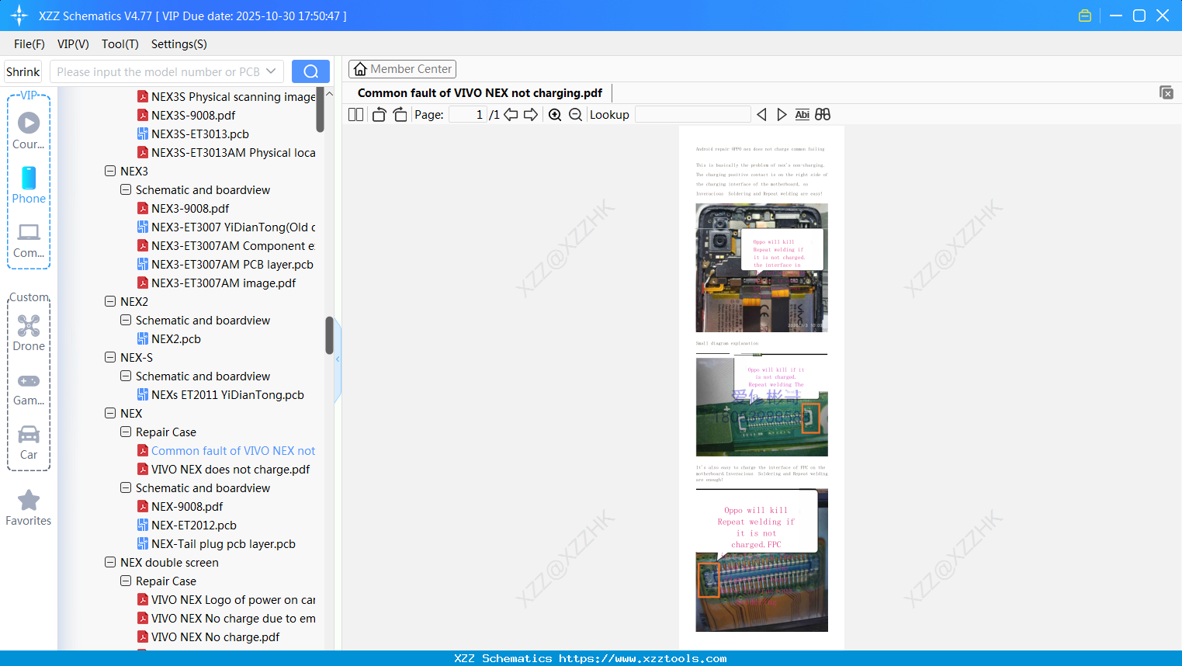Go to the next PDF page arrow
This screenshot has width=1182, height=666.
click(531, 115)
